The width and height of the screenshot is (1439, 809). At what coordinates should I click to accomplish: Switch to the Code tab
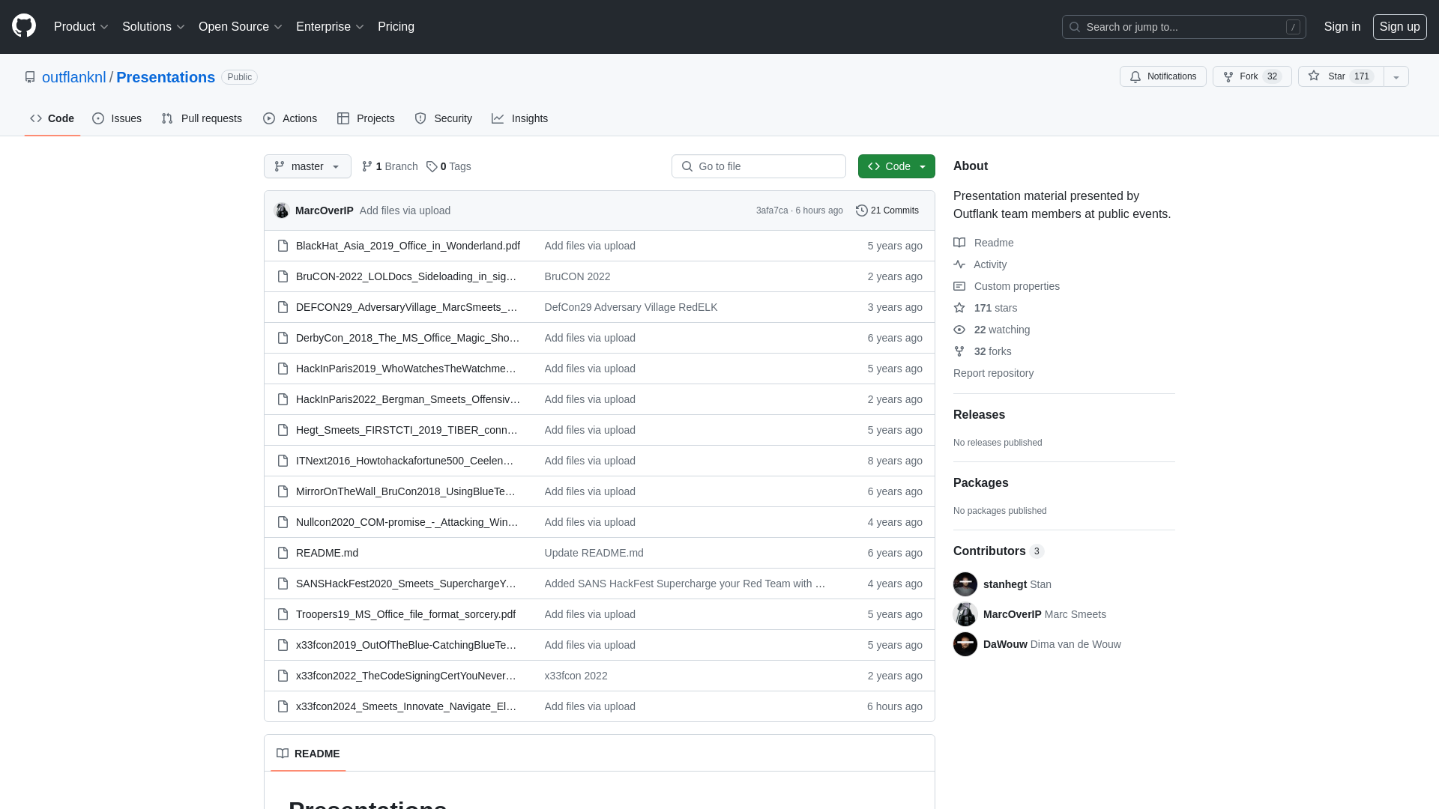coord(52,118)
